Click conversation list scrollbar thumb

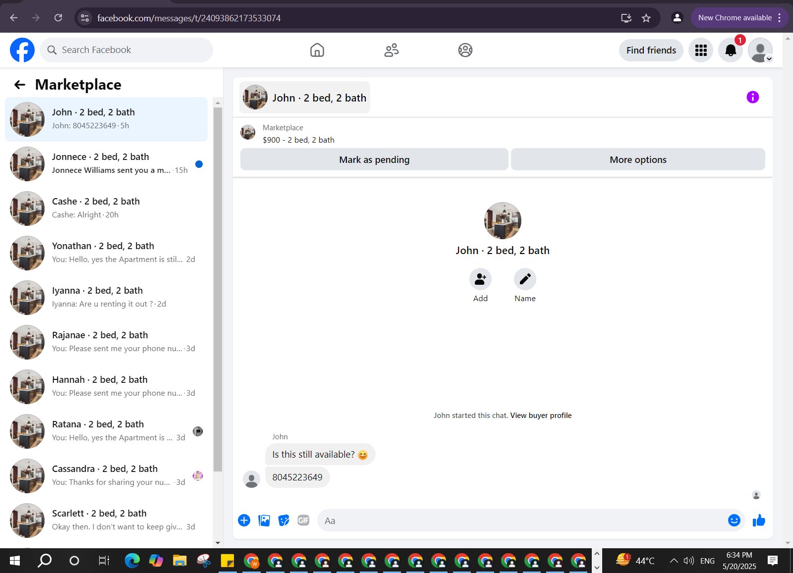pos(218,290)
